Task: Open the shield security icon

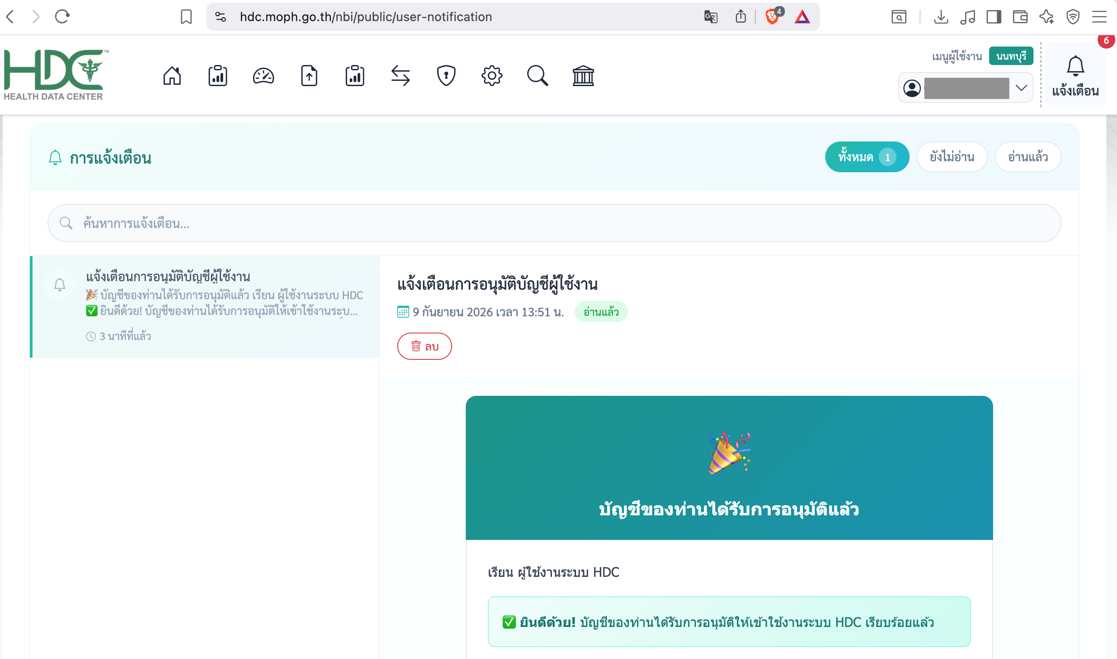Action: (x=446, y=76)
